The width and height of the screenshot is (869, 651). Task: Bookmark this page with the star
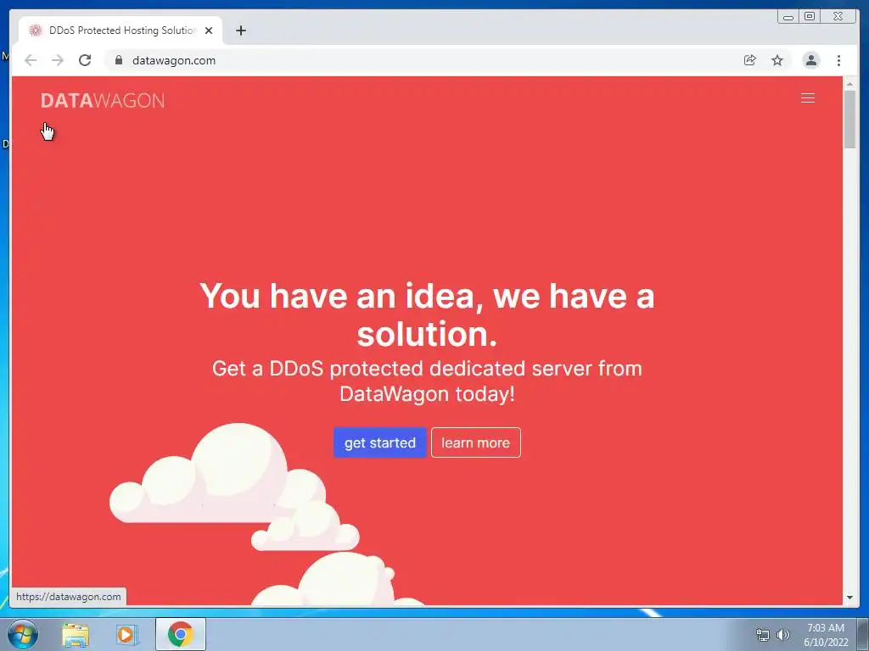pos(777,60)
